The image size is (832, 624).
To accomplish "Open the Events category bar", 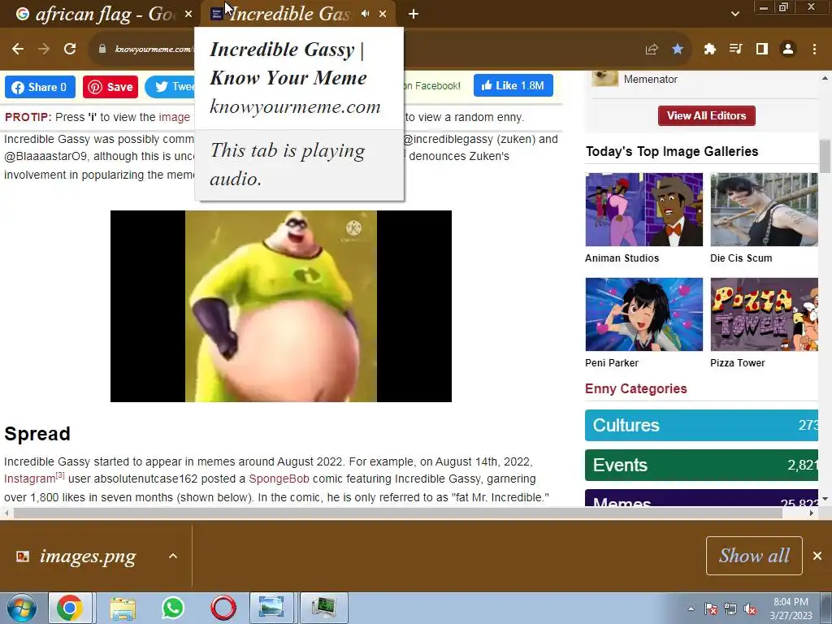I will [701, 465].
